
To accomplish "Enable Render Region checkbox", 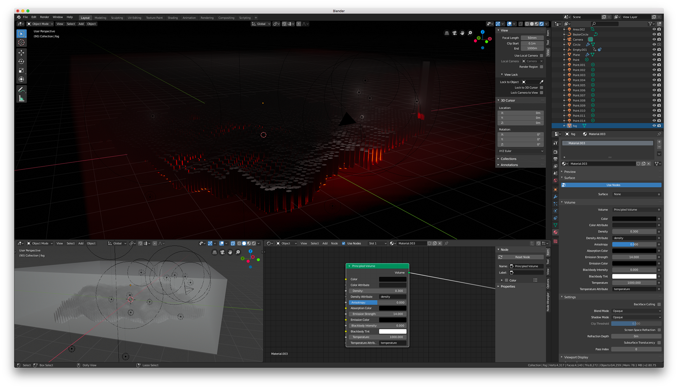I will tap(541, 67).
